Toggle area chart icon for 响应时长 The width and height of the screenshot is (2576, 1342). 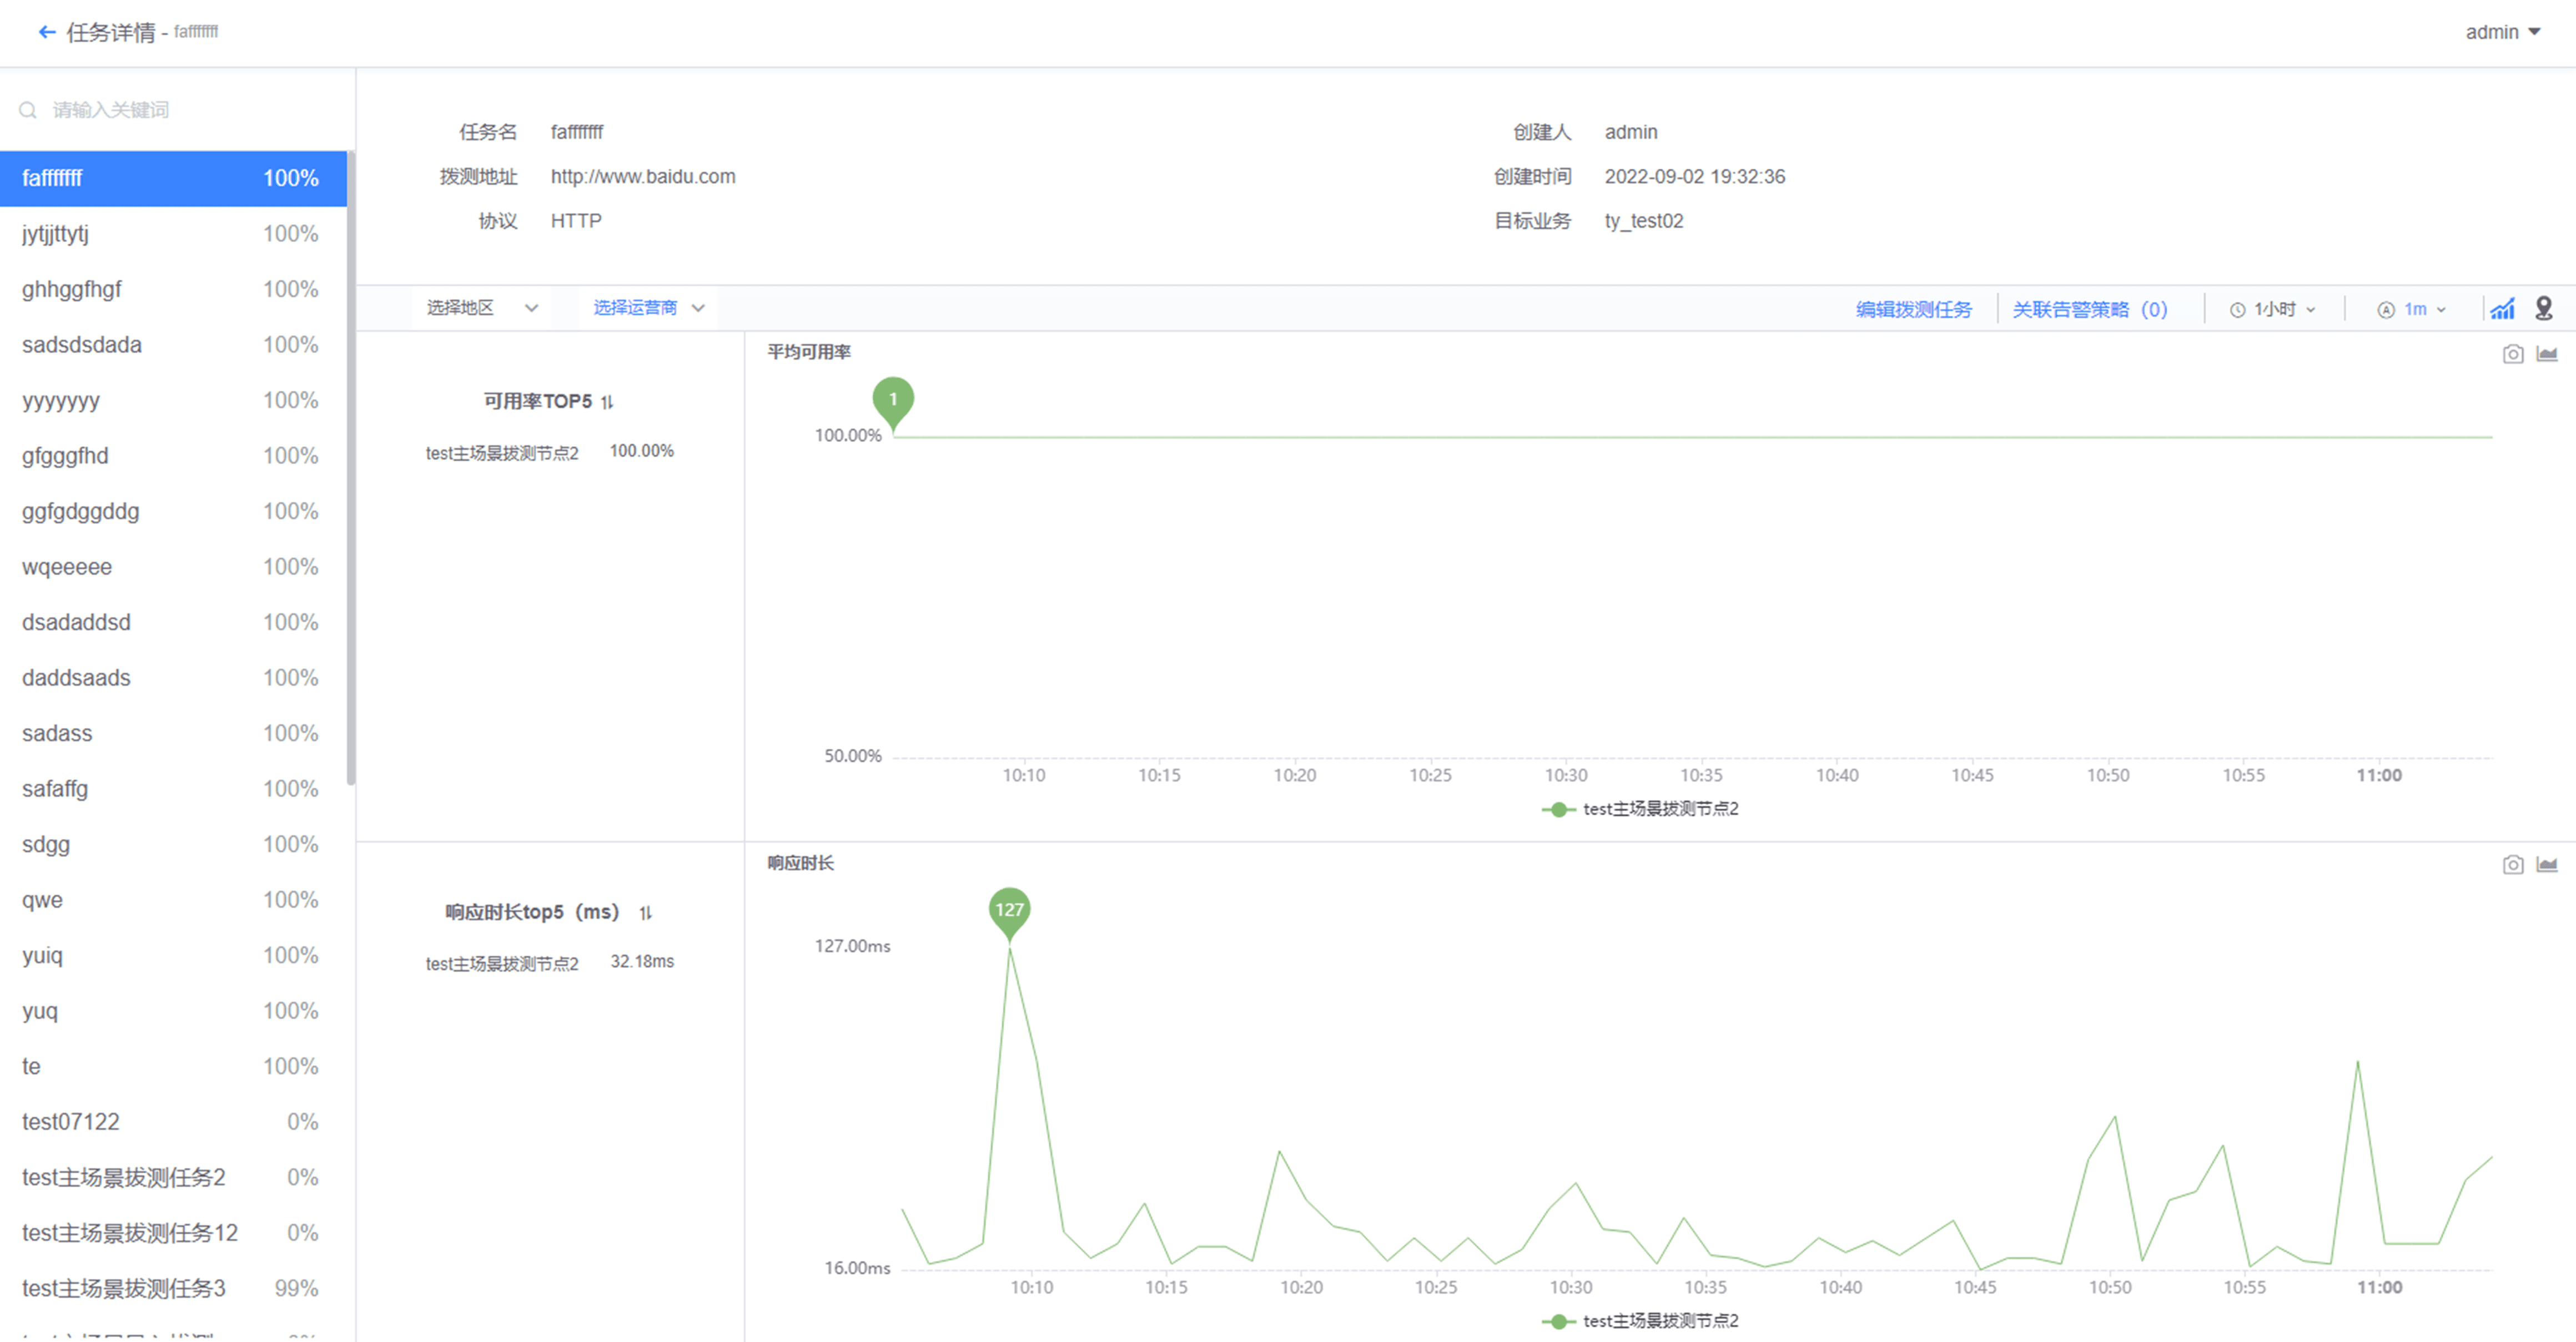click(2547, 865)
